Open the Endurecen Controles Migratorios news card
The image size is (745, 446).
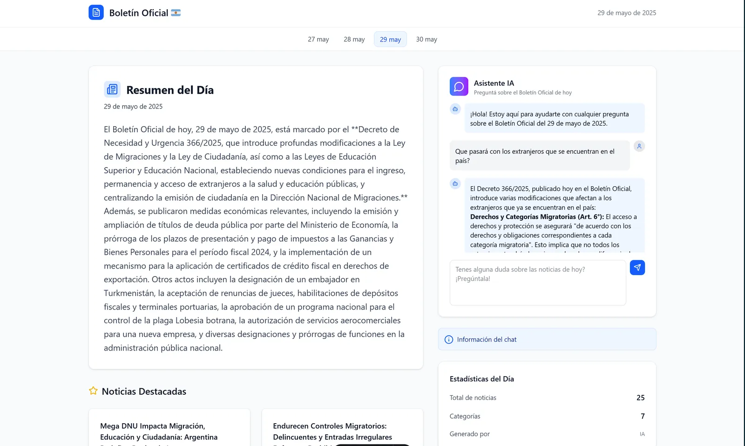click(342, 427)
